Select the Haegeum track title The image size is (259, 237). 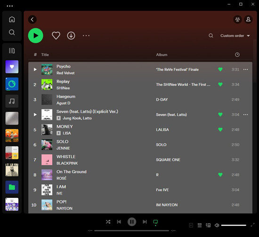coord(66,97)
